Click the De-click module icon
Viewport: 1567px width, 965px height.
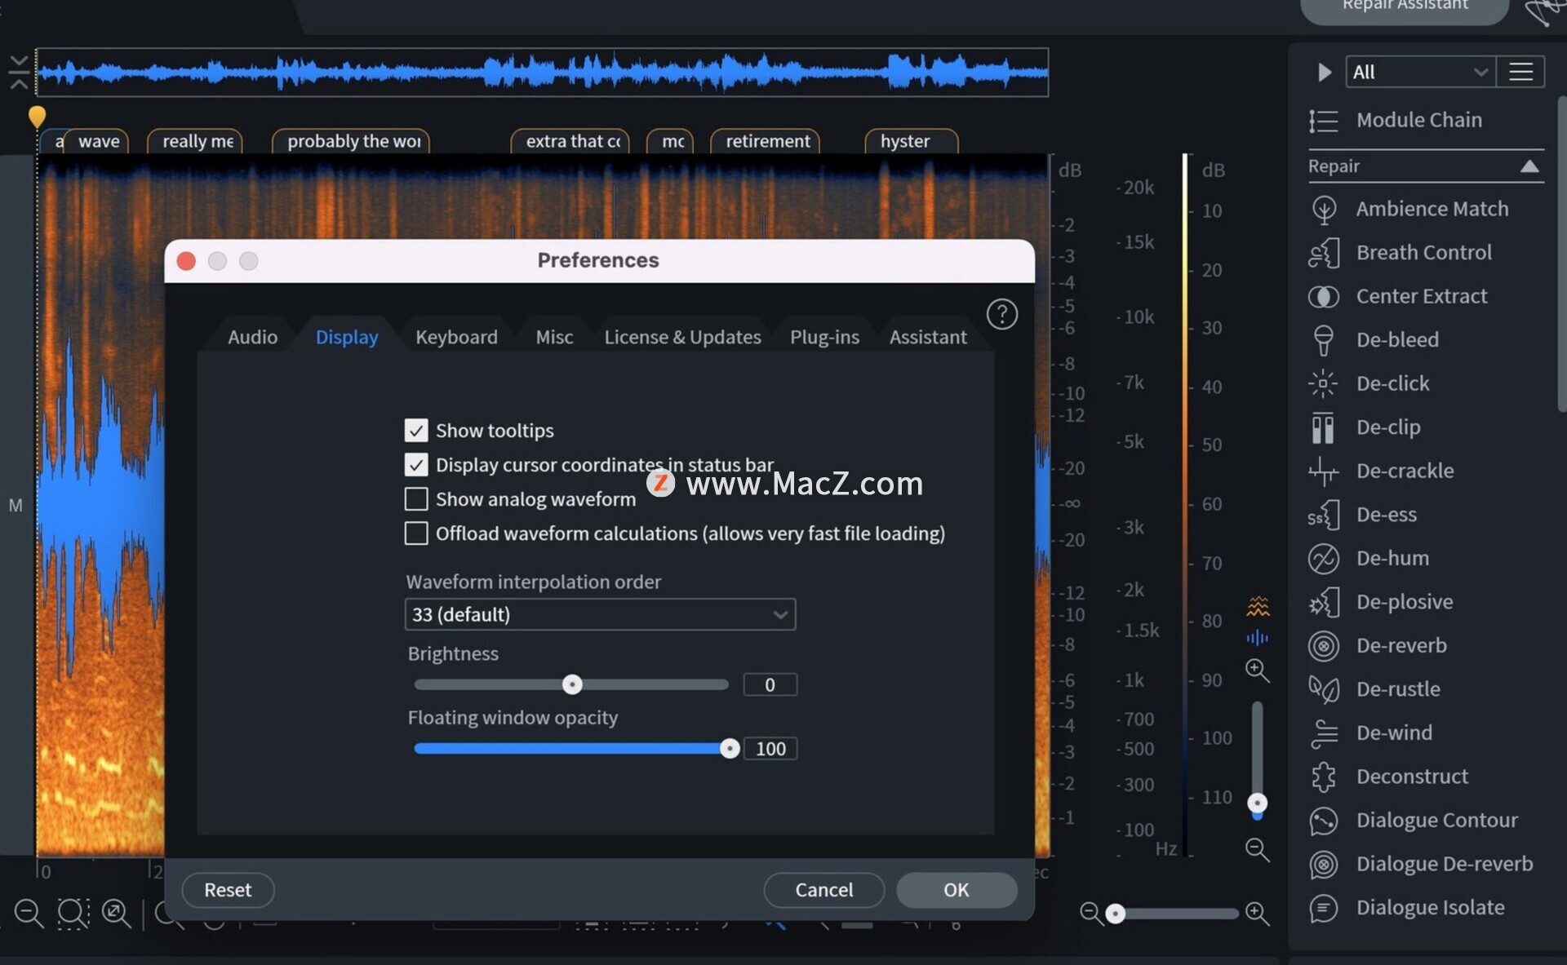1323,383
